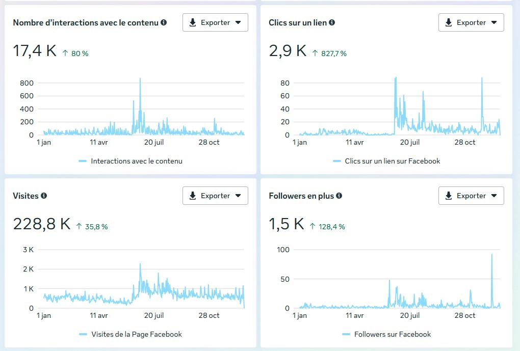The height and width of the screenshot is (351, 520).
Task: Hide the Followers sur Facebook series legend
Action: [392, 334]
